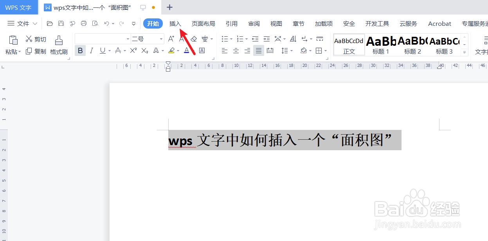This screenshot has height=241, width=488.
Task: Click the WPS 文字 home tab
Action: coord(18,7)
